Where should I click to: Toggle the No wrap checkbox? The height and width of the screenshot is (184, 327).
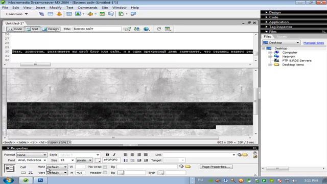pos(105,167)
